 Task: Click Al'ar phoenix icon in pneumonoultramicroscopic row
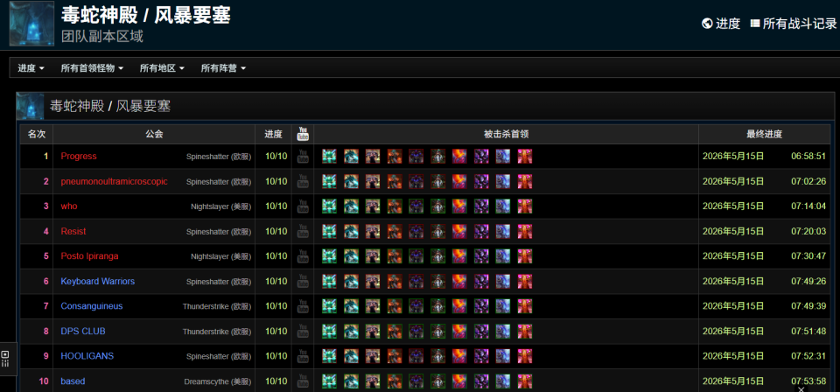tap(459, 181)
